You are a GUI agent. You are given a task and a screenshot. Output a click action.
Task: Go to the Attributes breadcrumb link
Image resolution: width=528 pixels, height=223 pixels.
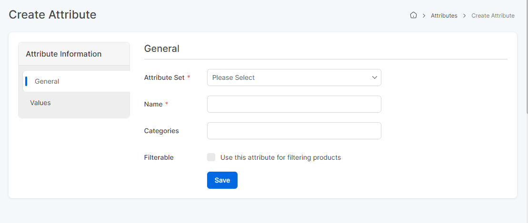(444, 16)
